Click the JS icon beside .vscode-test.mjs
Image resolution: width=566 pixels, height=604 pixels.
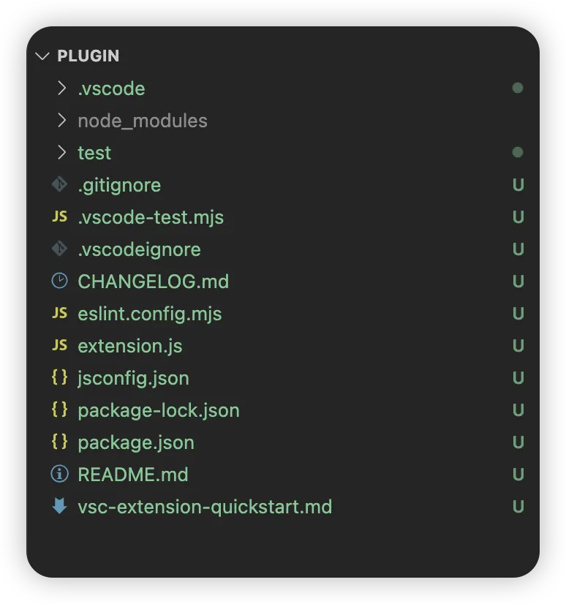[59, 217]
